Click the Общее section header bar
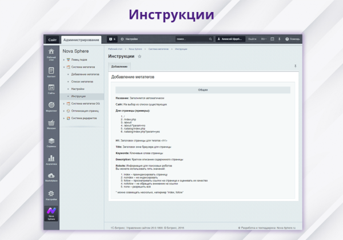 pyautogui.click(x=203, y=90)
